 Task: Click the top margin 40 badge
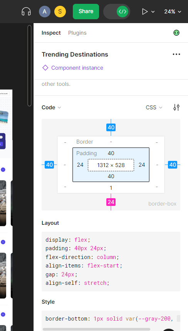pyautogui.click(x=111, y=127)
